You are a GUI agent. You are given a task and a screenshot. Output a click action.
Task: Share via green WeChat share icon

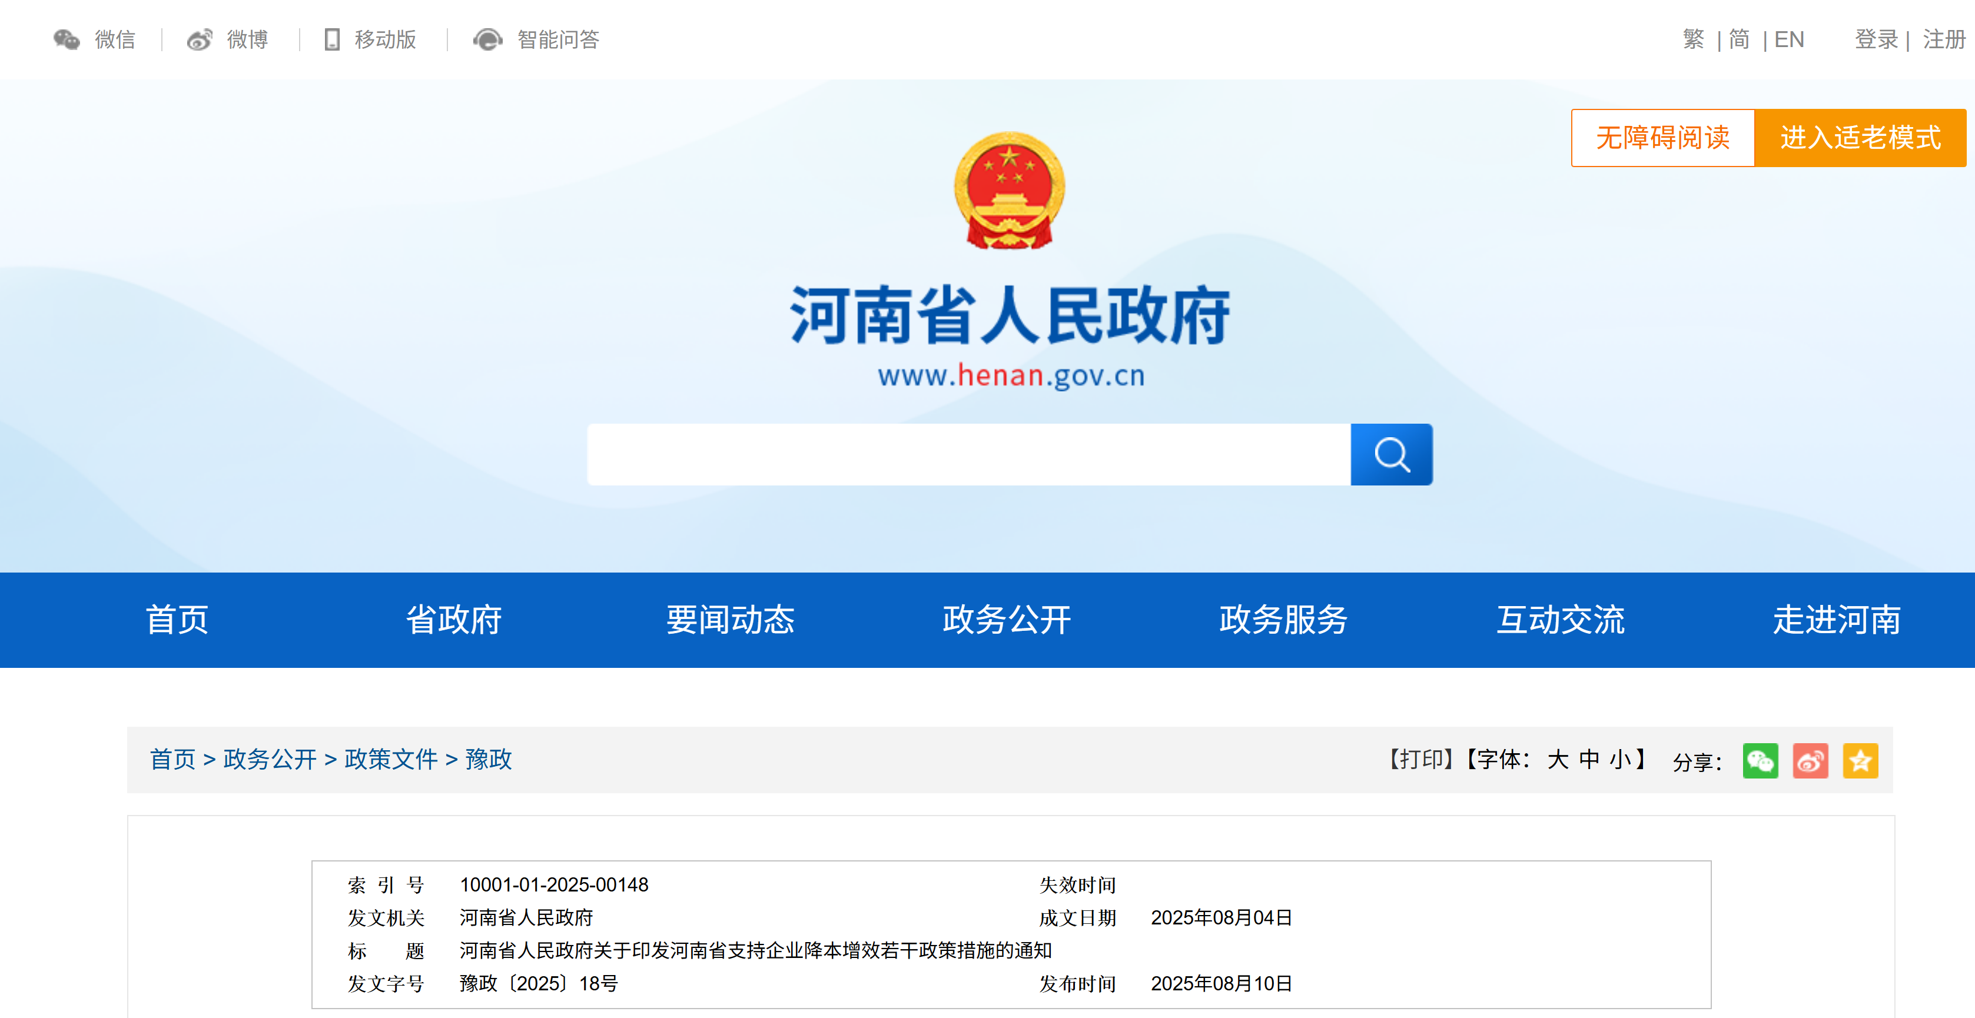pos(1760,760)
